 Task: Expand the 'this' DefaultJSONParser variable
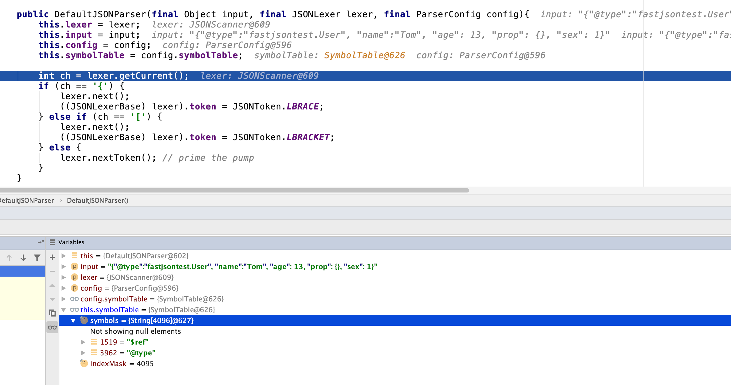64,256
